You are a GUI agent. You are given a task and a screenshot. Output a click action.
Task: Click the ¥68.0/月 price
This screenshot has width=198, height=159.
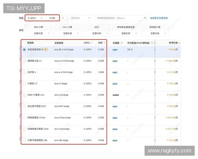point(173,49)
